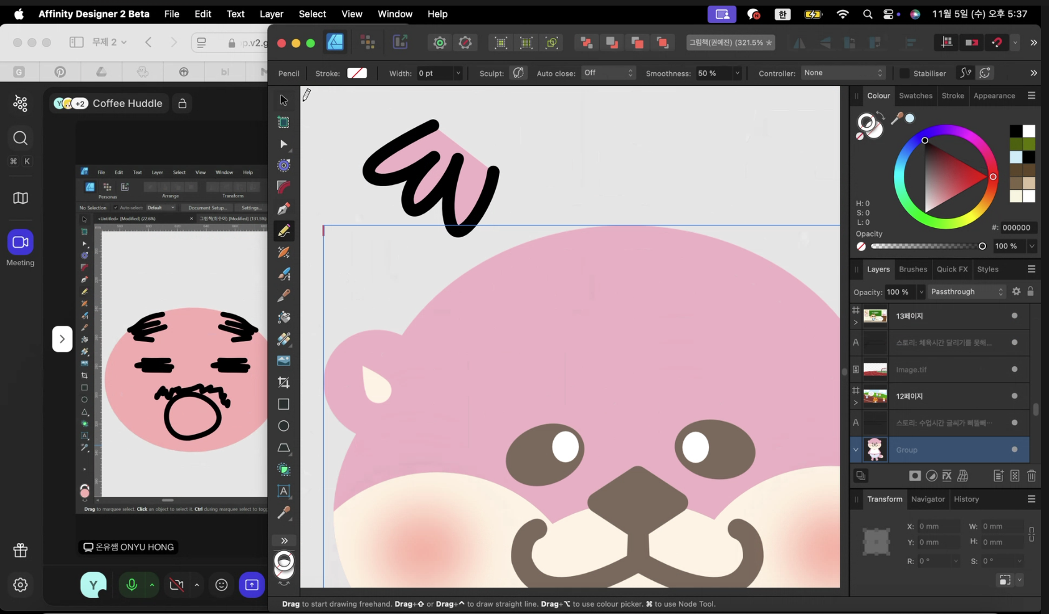Click the colour Opacity slider
The width and height of the screenshot is (1049, 614).
pos(927,246)
